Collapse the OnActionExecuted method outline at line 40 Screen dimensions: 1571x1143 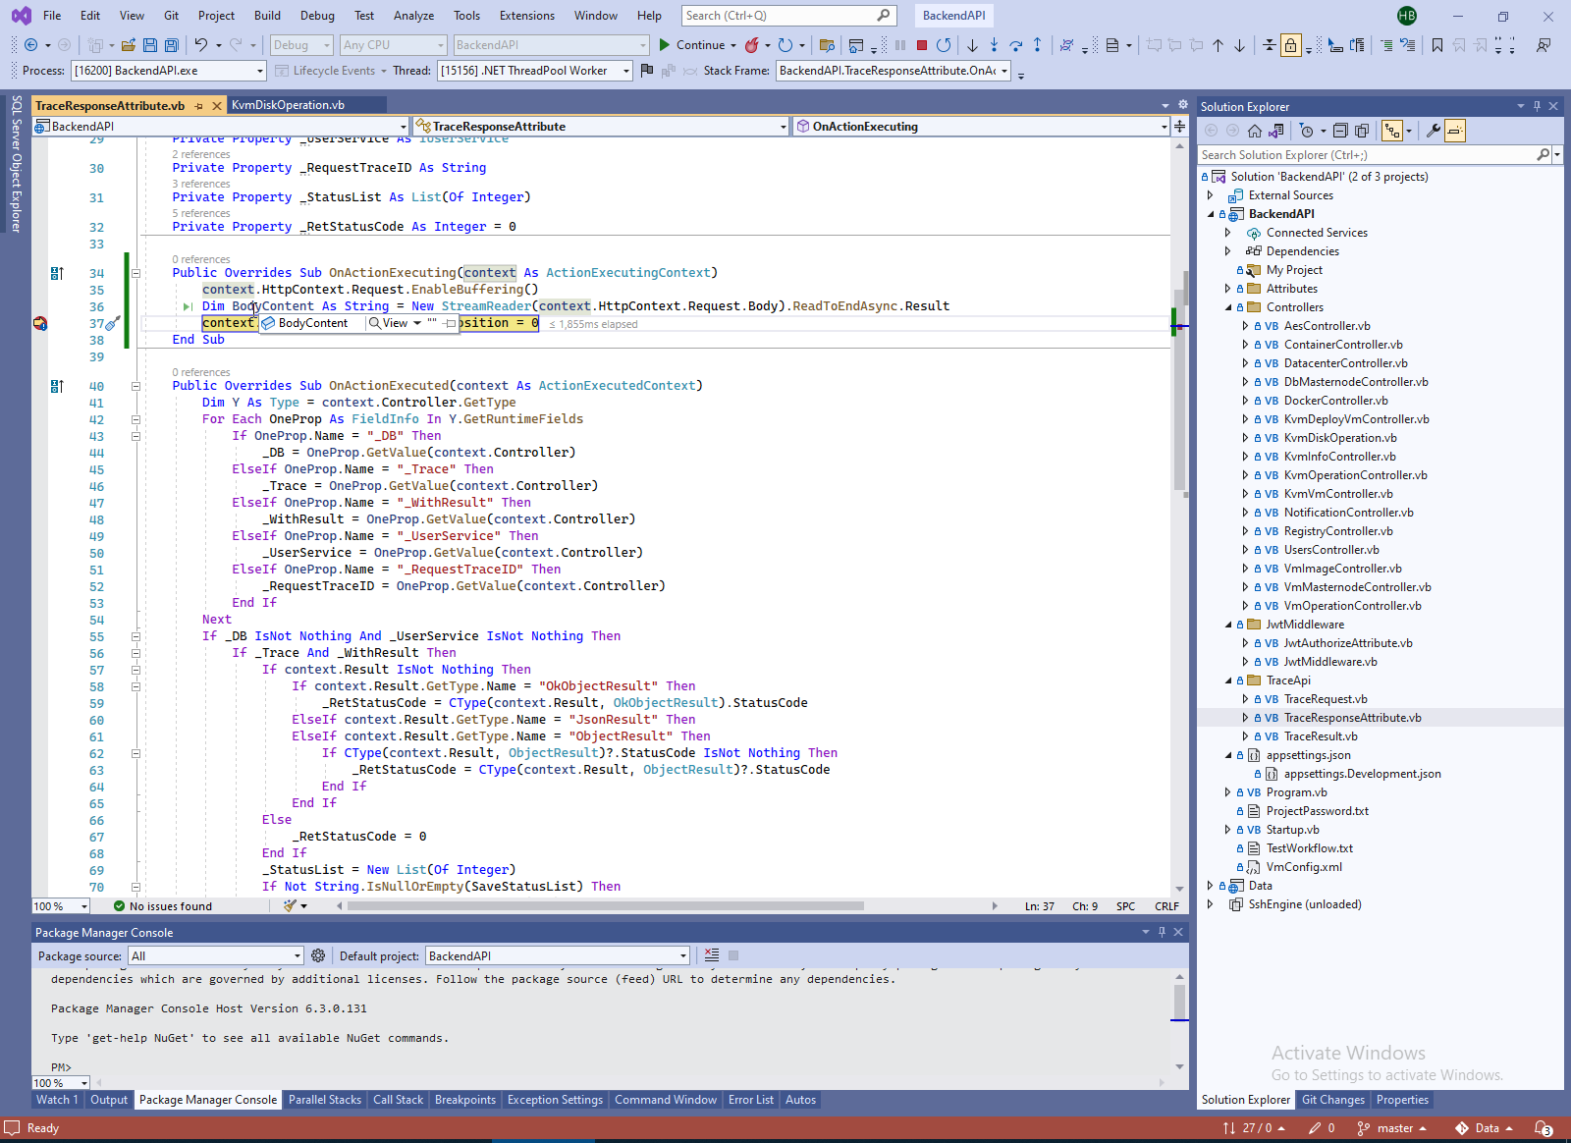pos(135,386)
